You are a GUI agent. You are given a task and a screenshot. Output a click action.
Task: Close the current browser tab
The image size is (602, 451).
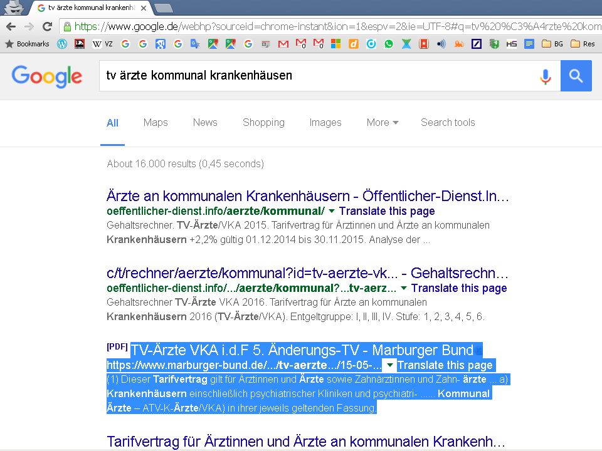(144, 8)
